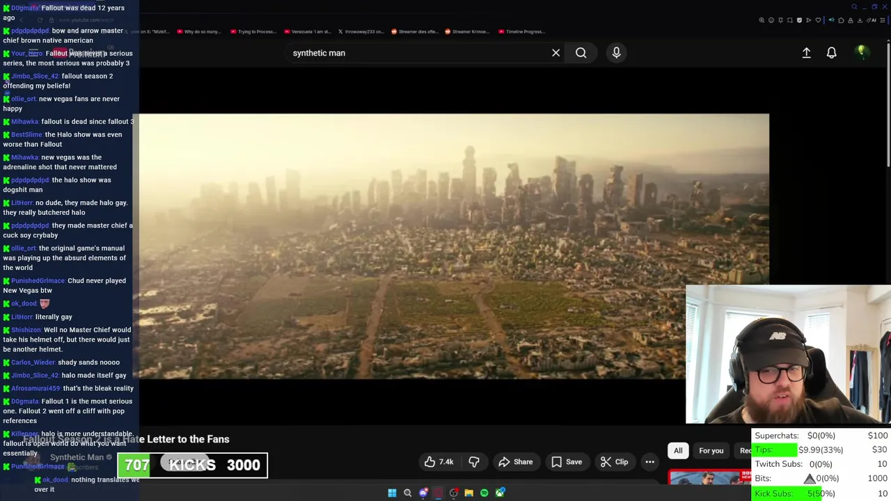Take a browser snapshot with crop icon
The height and width of the screenshot is (501, 891).
(790, 20)
